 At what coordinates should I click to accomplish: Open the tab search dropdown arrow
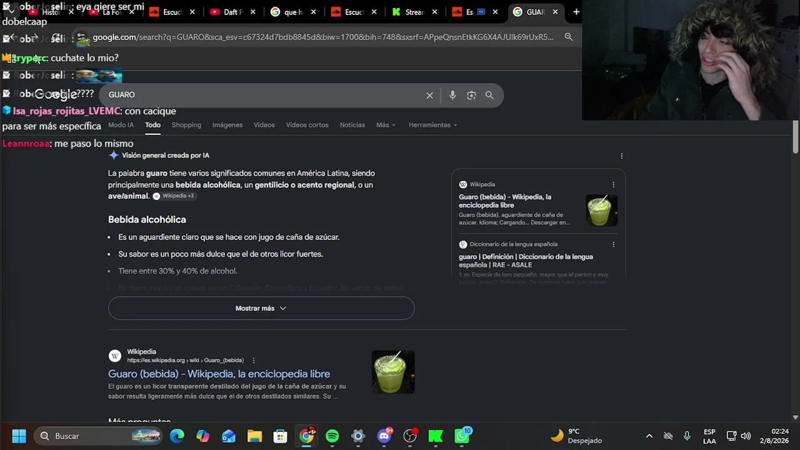coord(11,12)
